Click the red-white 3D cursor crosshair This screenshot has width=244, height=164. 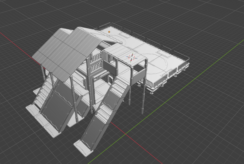(x=132, y=57)
